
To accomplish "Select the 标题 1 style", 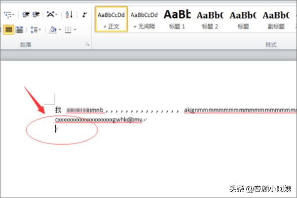I will [177, 19].
